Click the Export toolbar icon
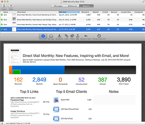Image resolution: width=145 pixels, height=125 pixels. [x=4, y=6]
